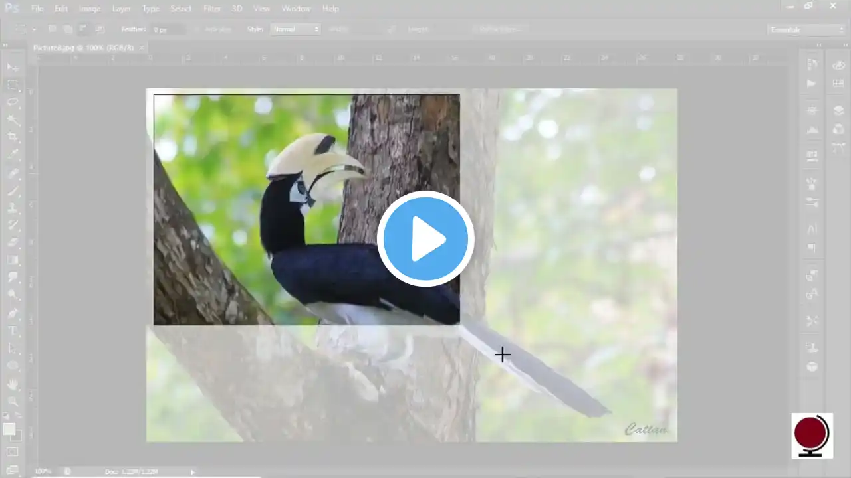Enable the Intersect with selection mode

click(x=100, y=29)
